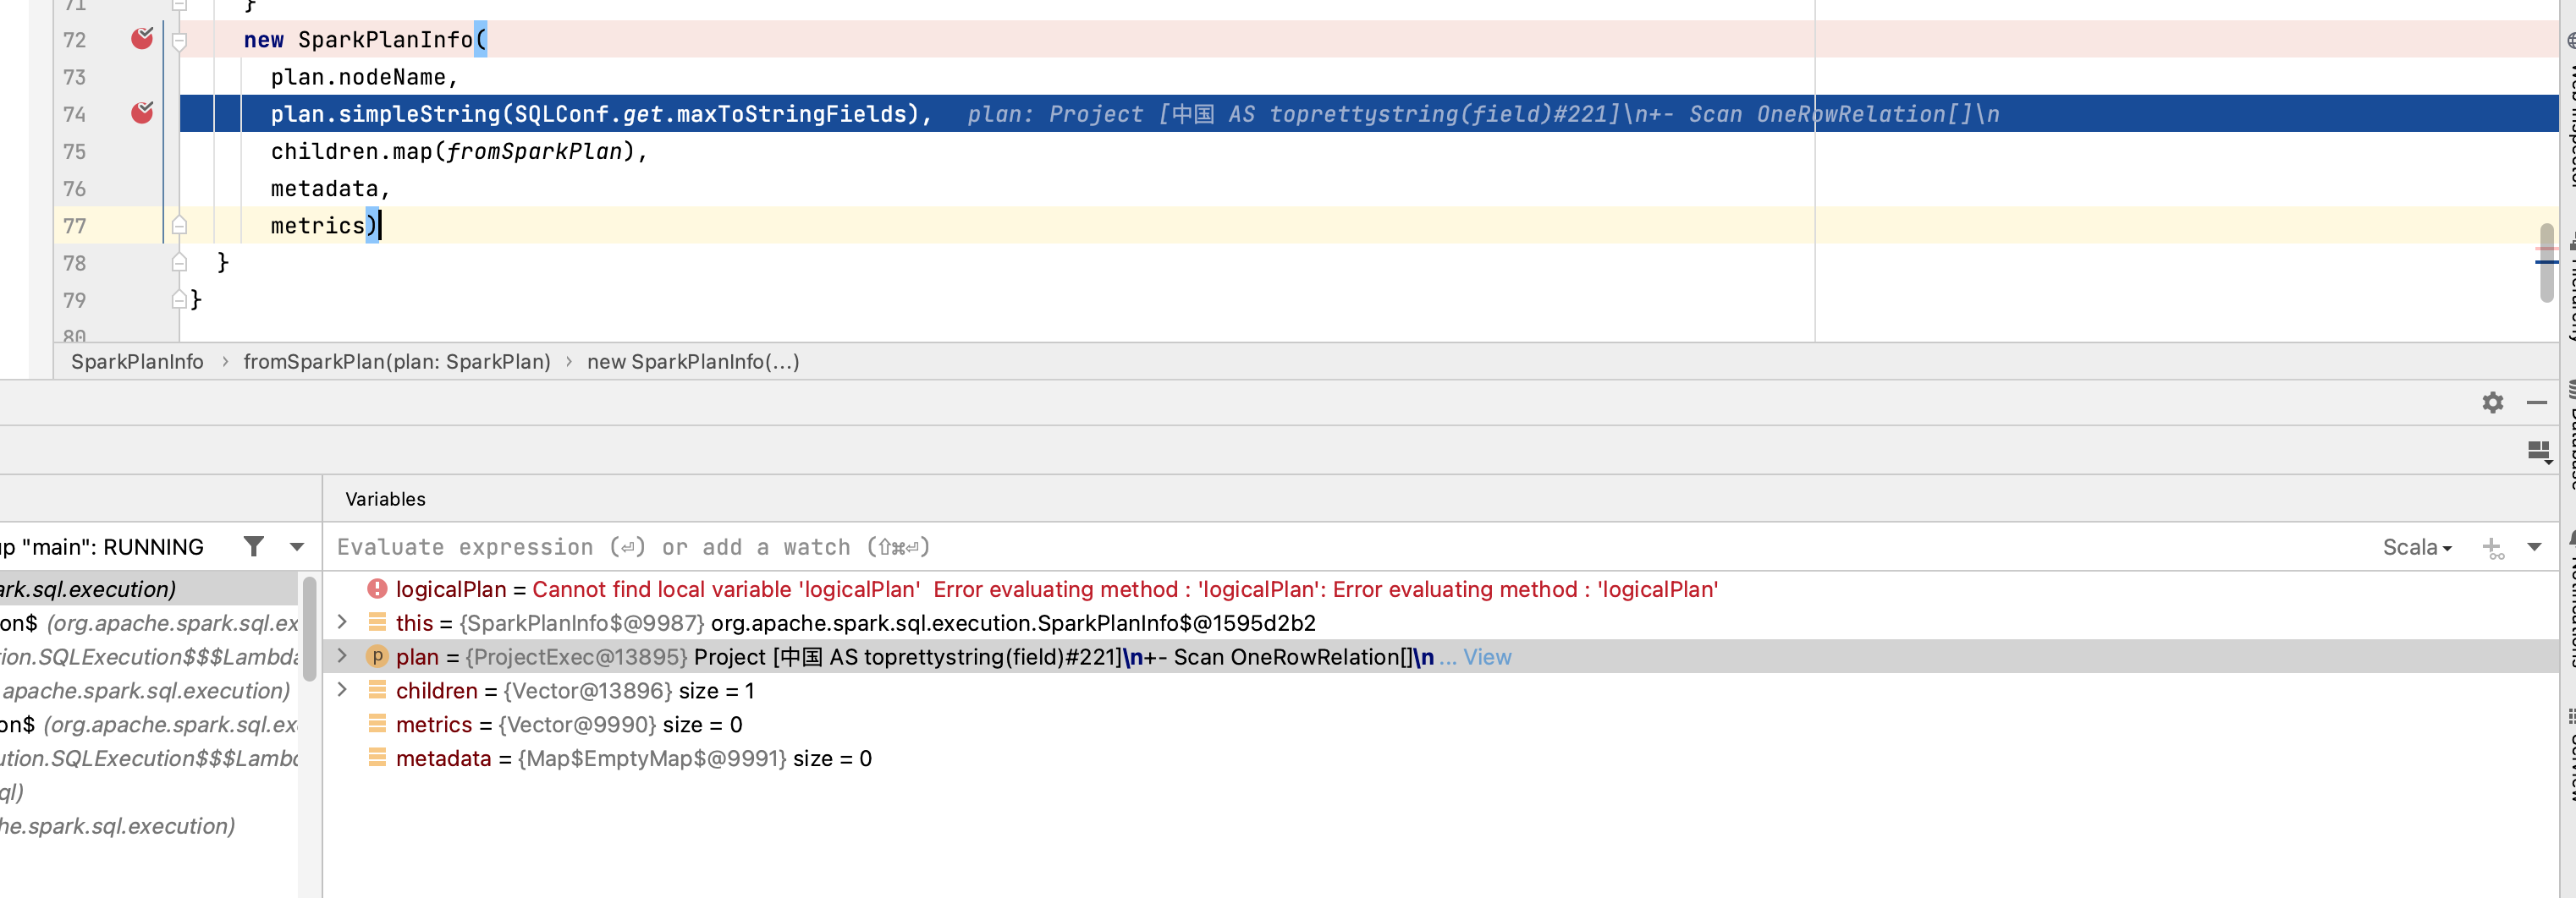Select highlighted frame 'ark.sql.execution)'

click(149, 589)
